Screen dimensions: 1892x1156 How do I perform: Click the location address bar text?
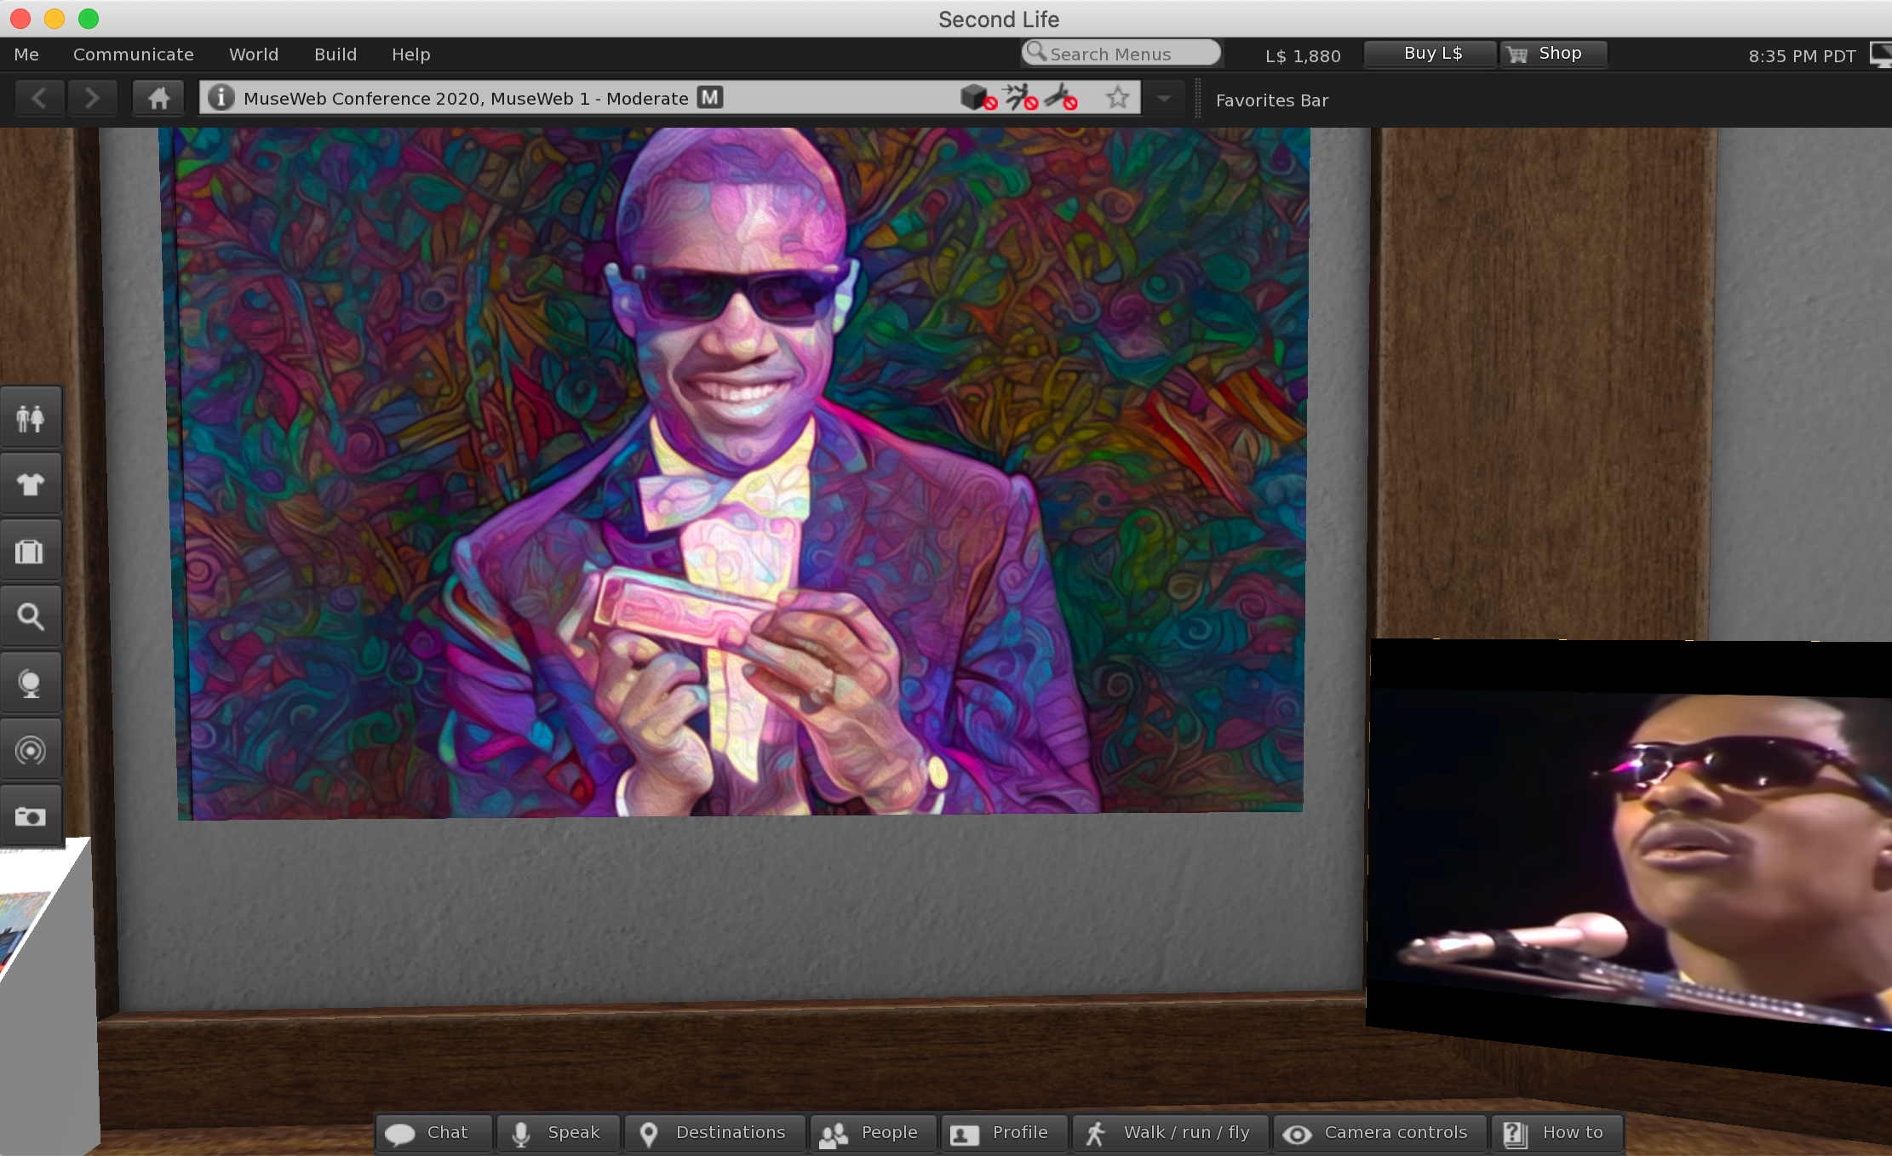[466, 99]
